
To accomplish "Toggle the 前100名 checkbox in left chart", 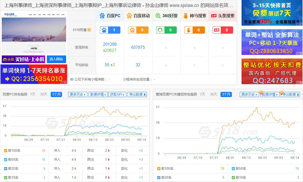I will (5, 150).
